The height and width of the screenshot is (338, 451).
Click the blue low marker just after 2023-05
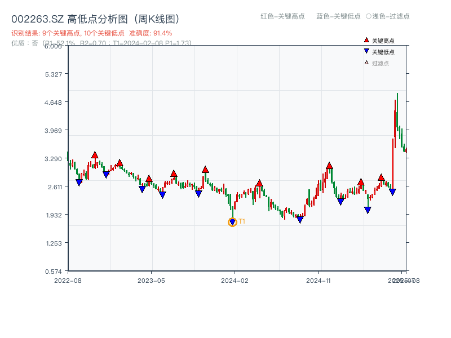click(x=162, y=195)
